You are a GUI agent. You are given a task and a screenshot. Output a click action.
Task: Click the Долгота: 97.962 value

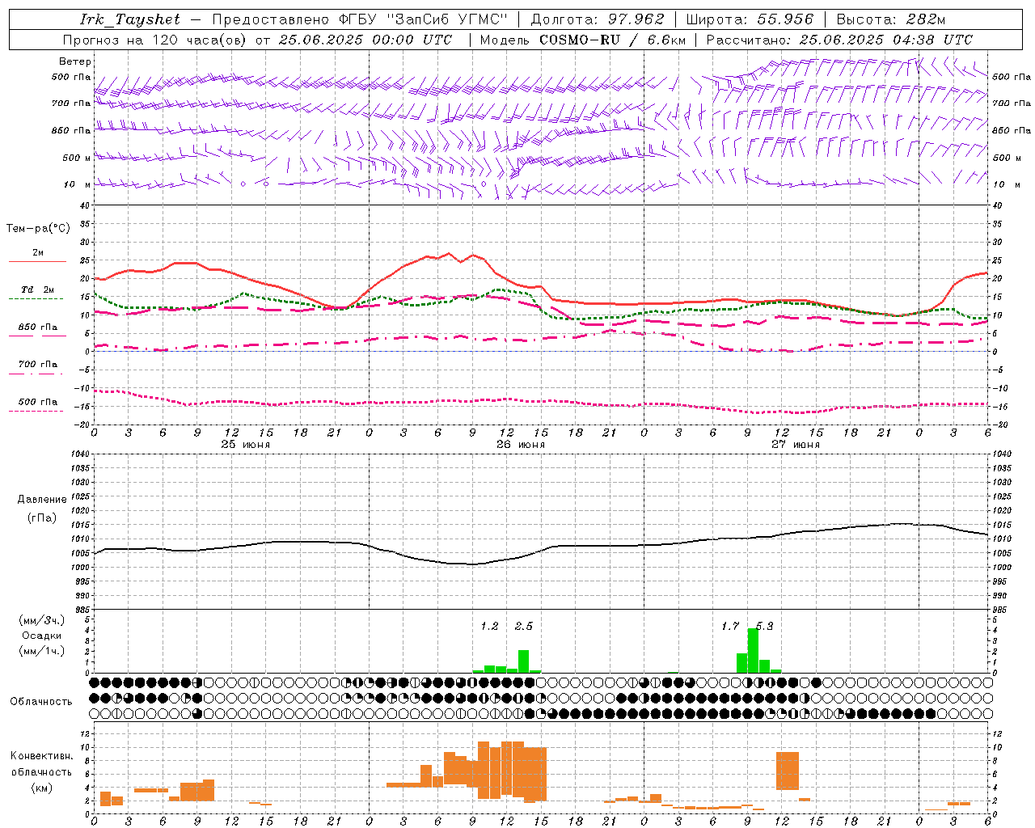tap(598, 19)
